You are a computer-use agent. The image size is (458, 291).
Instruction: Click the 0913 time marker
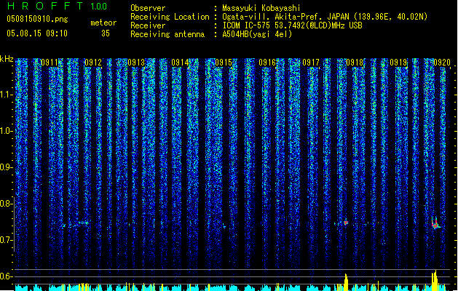point(136,63)
